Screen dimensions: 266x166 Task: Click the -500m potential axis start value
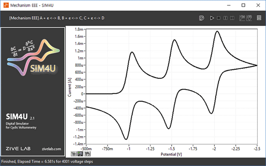pos(86,148)
